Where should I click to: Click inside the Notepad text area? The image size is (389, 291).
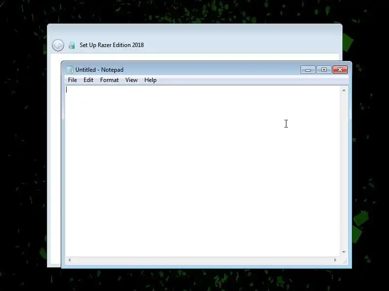tap(202, 171)
